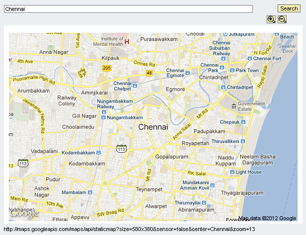Click the Vadapalani label
The height and width of the screenshot is (235, 306).
(x=44, y=151)
